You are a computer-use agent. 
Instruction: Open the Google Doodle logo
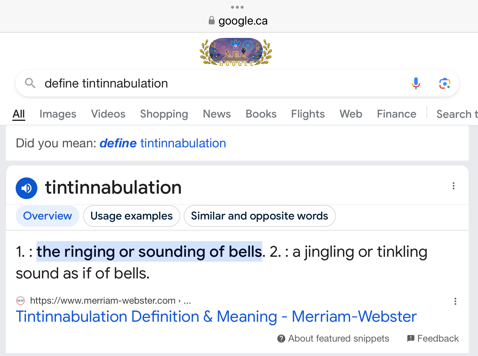tap(236, 52)
